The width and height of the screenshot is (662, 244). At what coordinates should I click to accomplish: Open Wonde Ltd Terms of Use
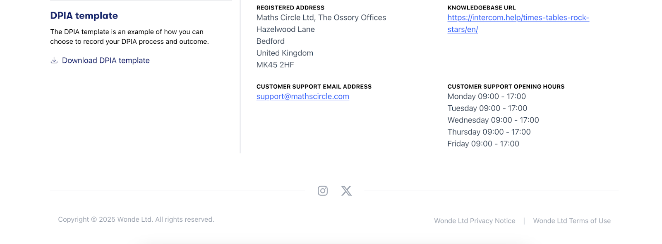click(x=572, y=221)
